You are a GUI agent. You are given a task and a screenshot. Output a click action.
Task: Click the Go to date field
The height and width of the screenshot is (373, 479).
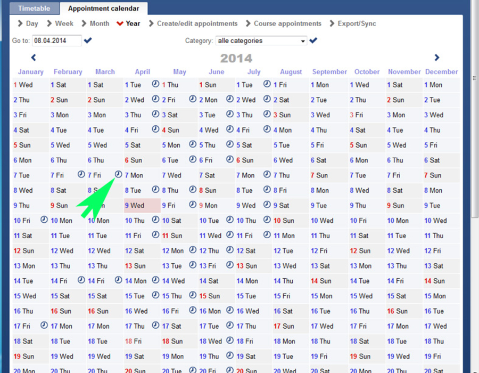[x=57, y=40]
